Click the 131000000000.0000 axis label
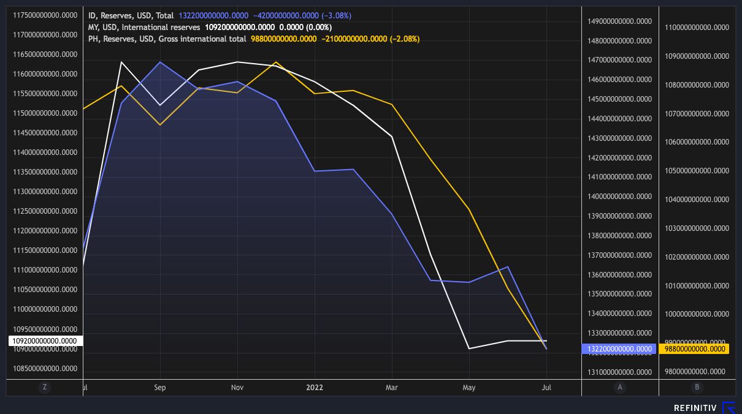 pos(620,372)
